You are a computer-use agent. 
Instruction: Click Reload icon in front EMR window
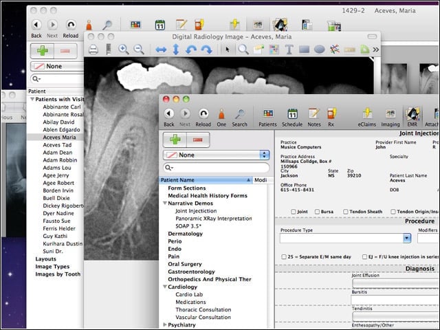click(x=203, y=113)
